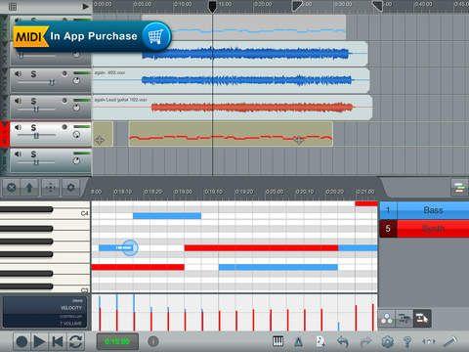Select the long tan MIDI clip on the selected track

pyautogui.click(x=231, y=134)
